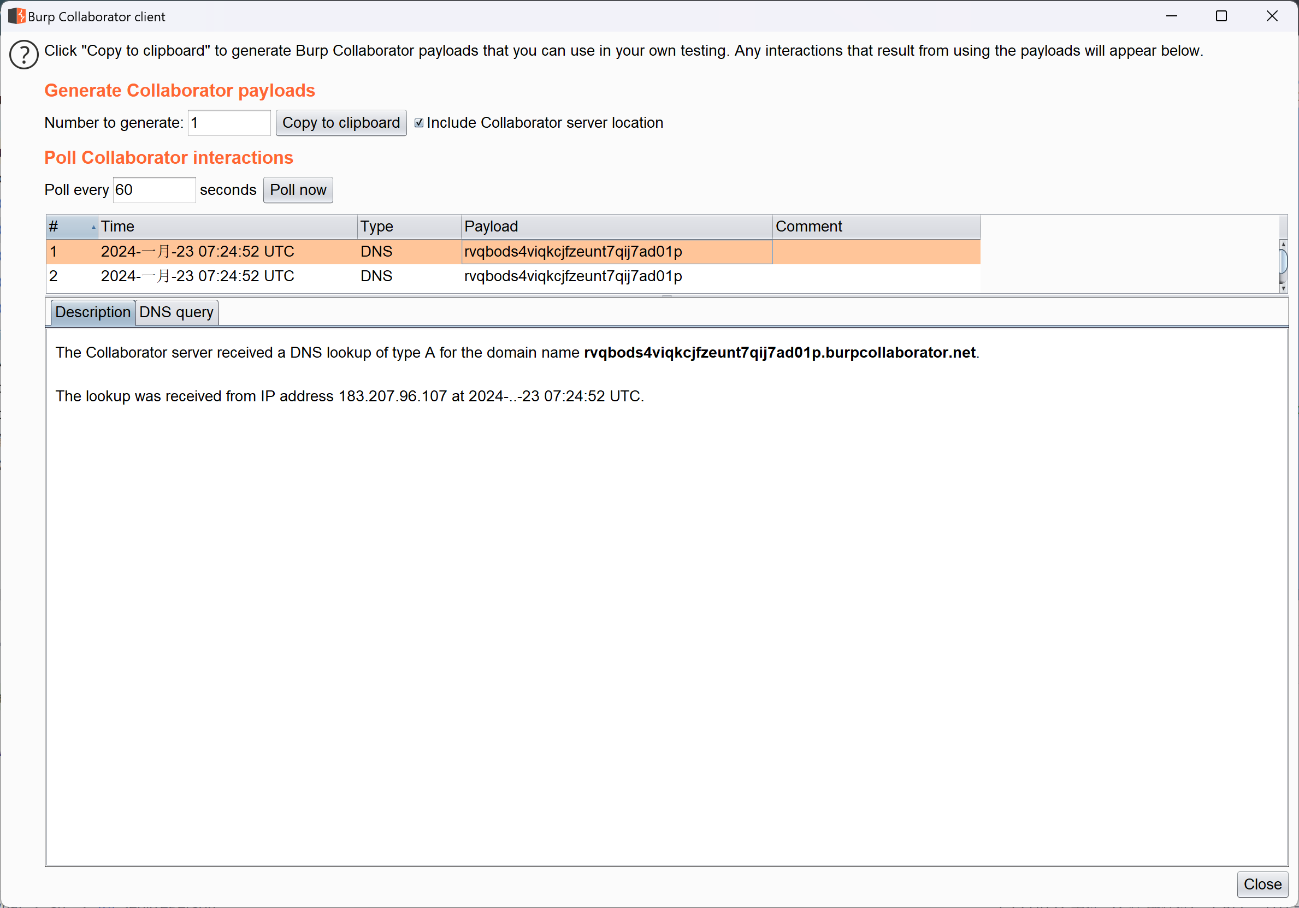Click the DNS type cell in row 2
Screen dimensions: 1299x908
[409, 276]
